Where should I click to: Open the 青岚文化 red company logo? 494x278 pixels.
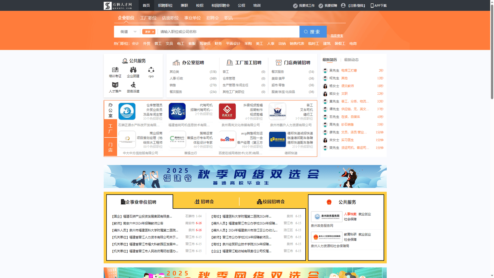coord(227,111)
